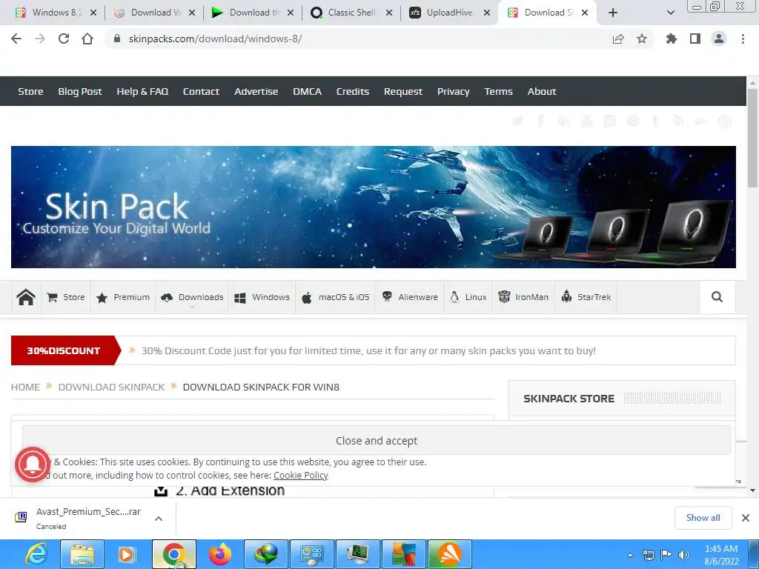The image size is (759, 569).
Task: Open Chrome profile avatar
Action: point(719,39)
